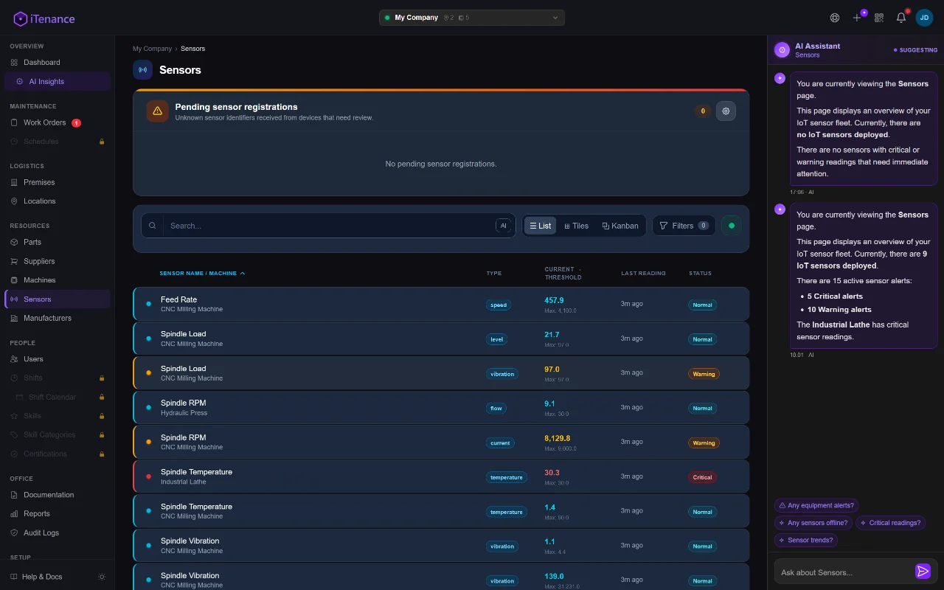Open pending registrations gear settings
Viewport: 944px width, 590px height.
coord(726,111)
